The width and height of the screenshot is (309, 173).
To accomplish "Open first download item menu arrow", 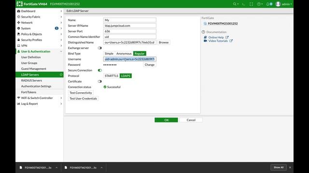I will (x=56, y=168).
